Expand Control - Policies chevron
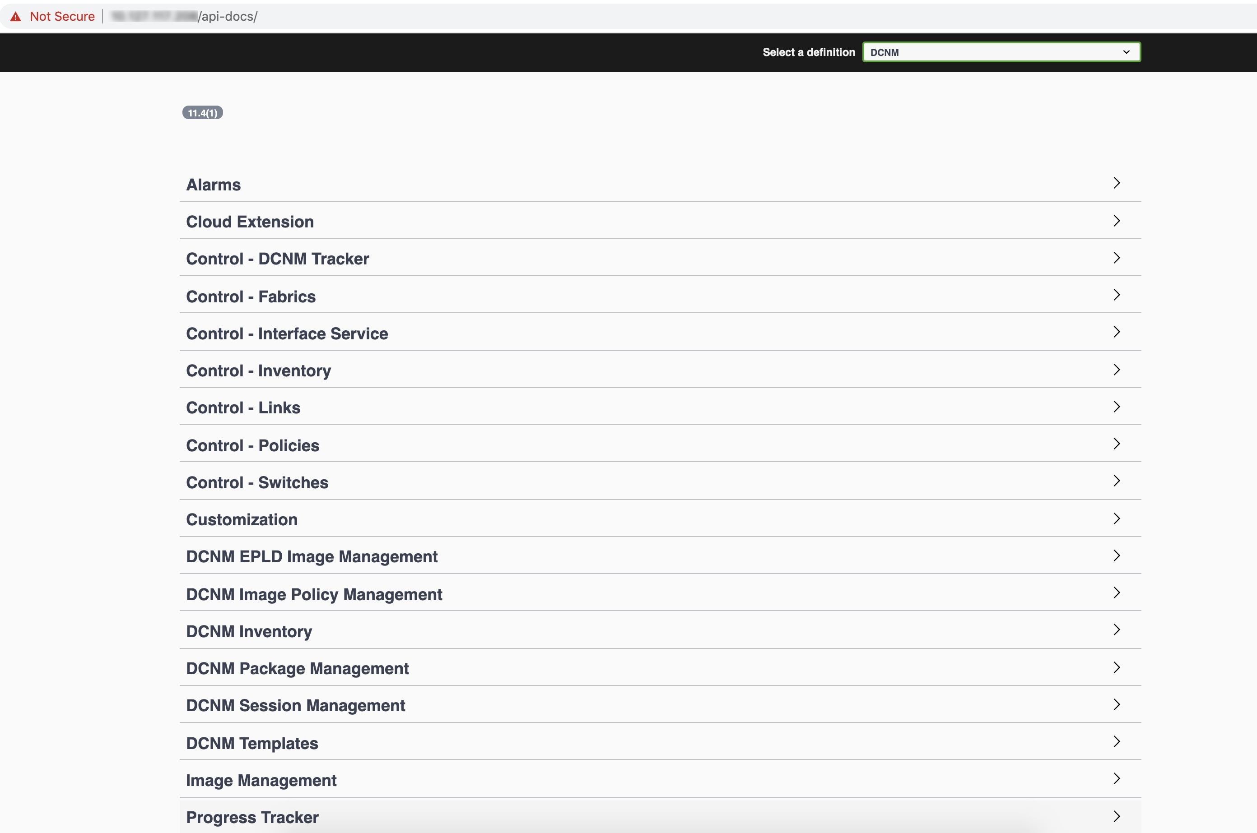The width and height of the screenshot is (1257, 833). point(1117,444)
